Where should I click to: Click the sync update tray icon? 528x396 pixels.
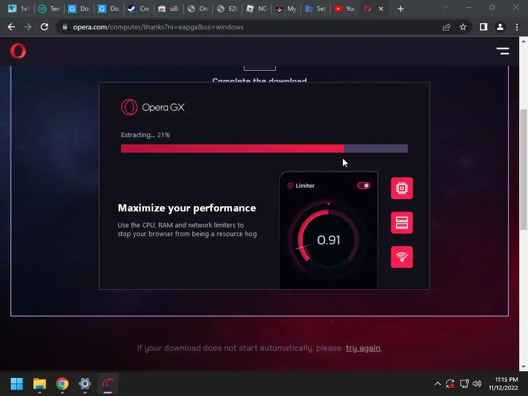click(450, 384)
